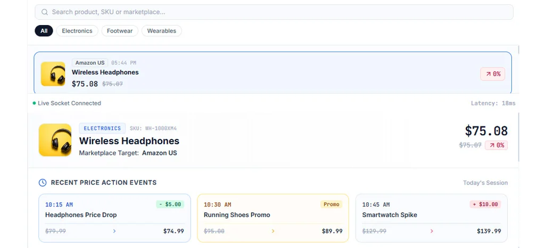
Task: Click struck-through $75.07 in the detail panel
Action: [x=470, y=145]
